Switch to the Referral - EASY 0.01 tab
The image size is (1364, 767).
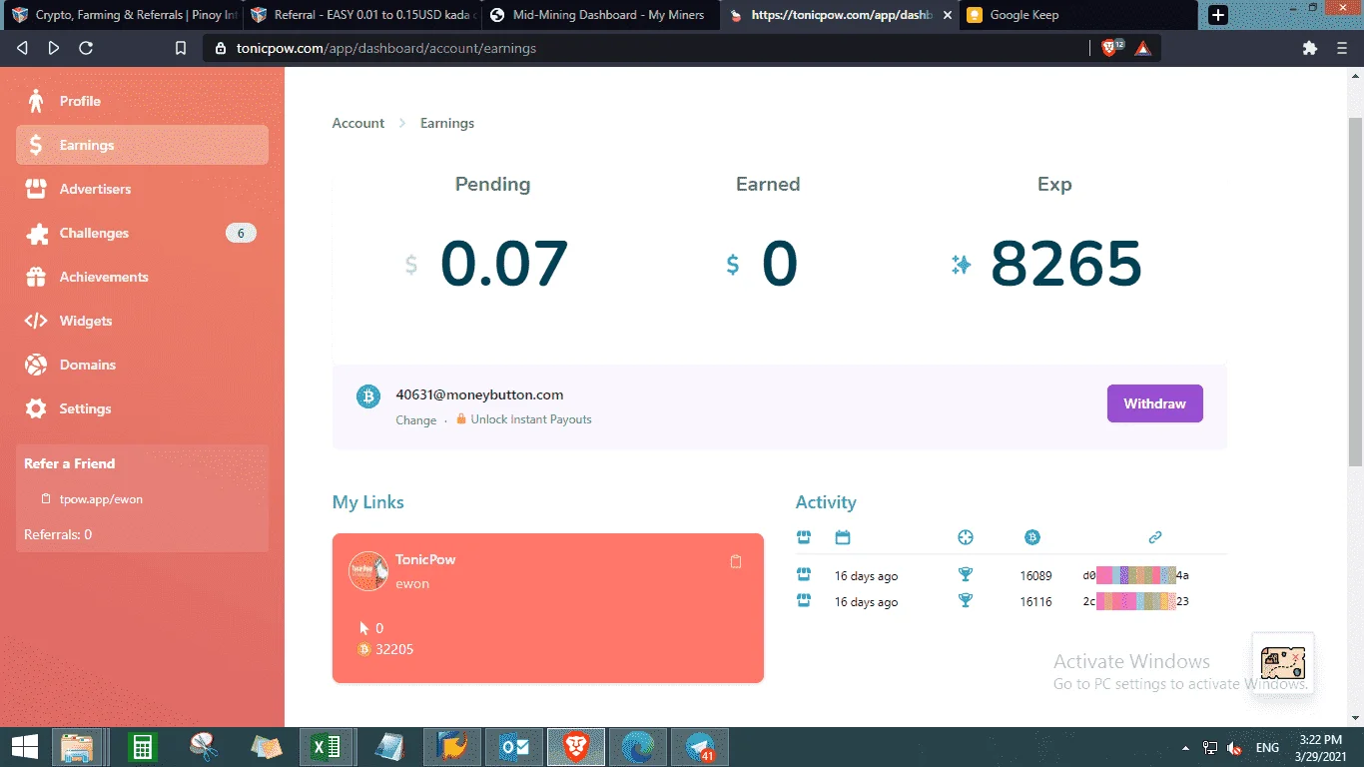(361, 15)
